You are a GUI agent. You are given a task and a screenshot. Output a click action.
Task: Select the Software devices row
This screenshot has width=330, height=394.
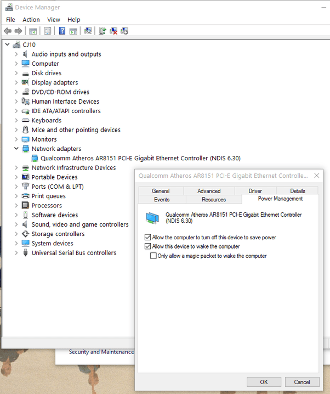pyautogui.click(x=55, y=215)
